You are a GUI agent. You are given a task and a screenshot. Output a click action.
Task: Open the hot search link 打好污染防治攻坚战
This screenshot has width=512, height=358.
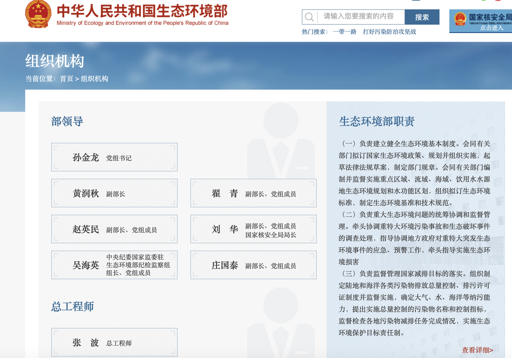[389, 32]
